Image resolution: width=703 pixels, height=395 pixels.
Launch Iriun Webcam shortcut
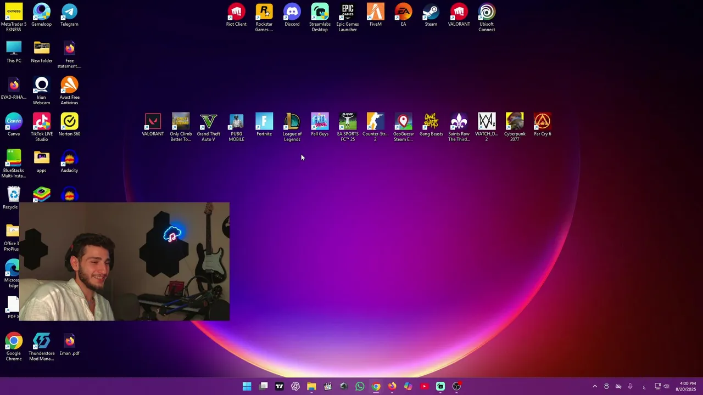[41, 91]
